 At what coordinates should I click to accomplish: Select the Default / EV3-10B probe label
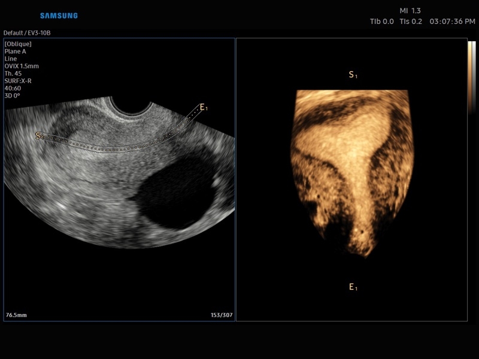tap(27, 33)
